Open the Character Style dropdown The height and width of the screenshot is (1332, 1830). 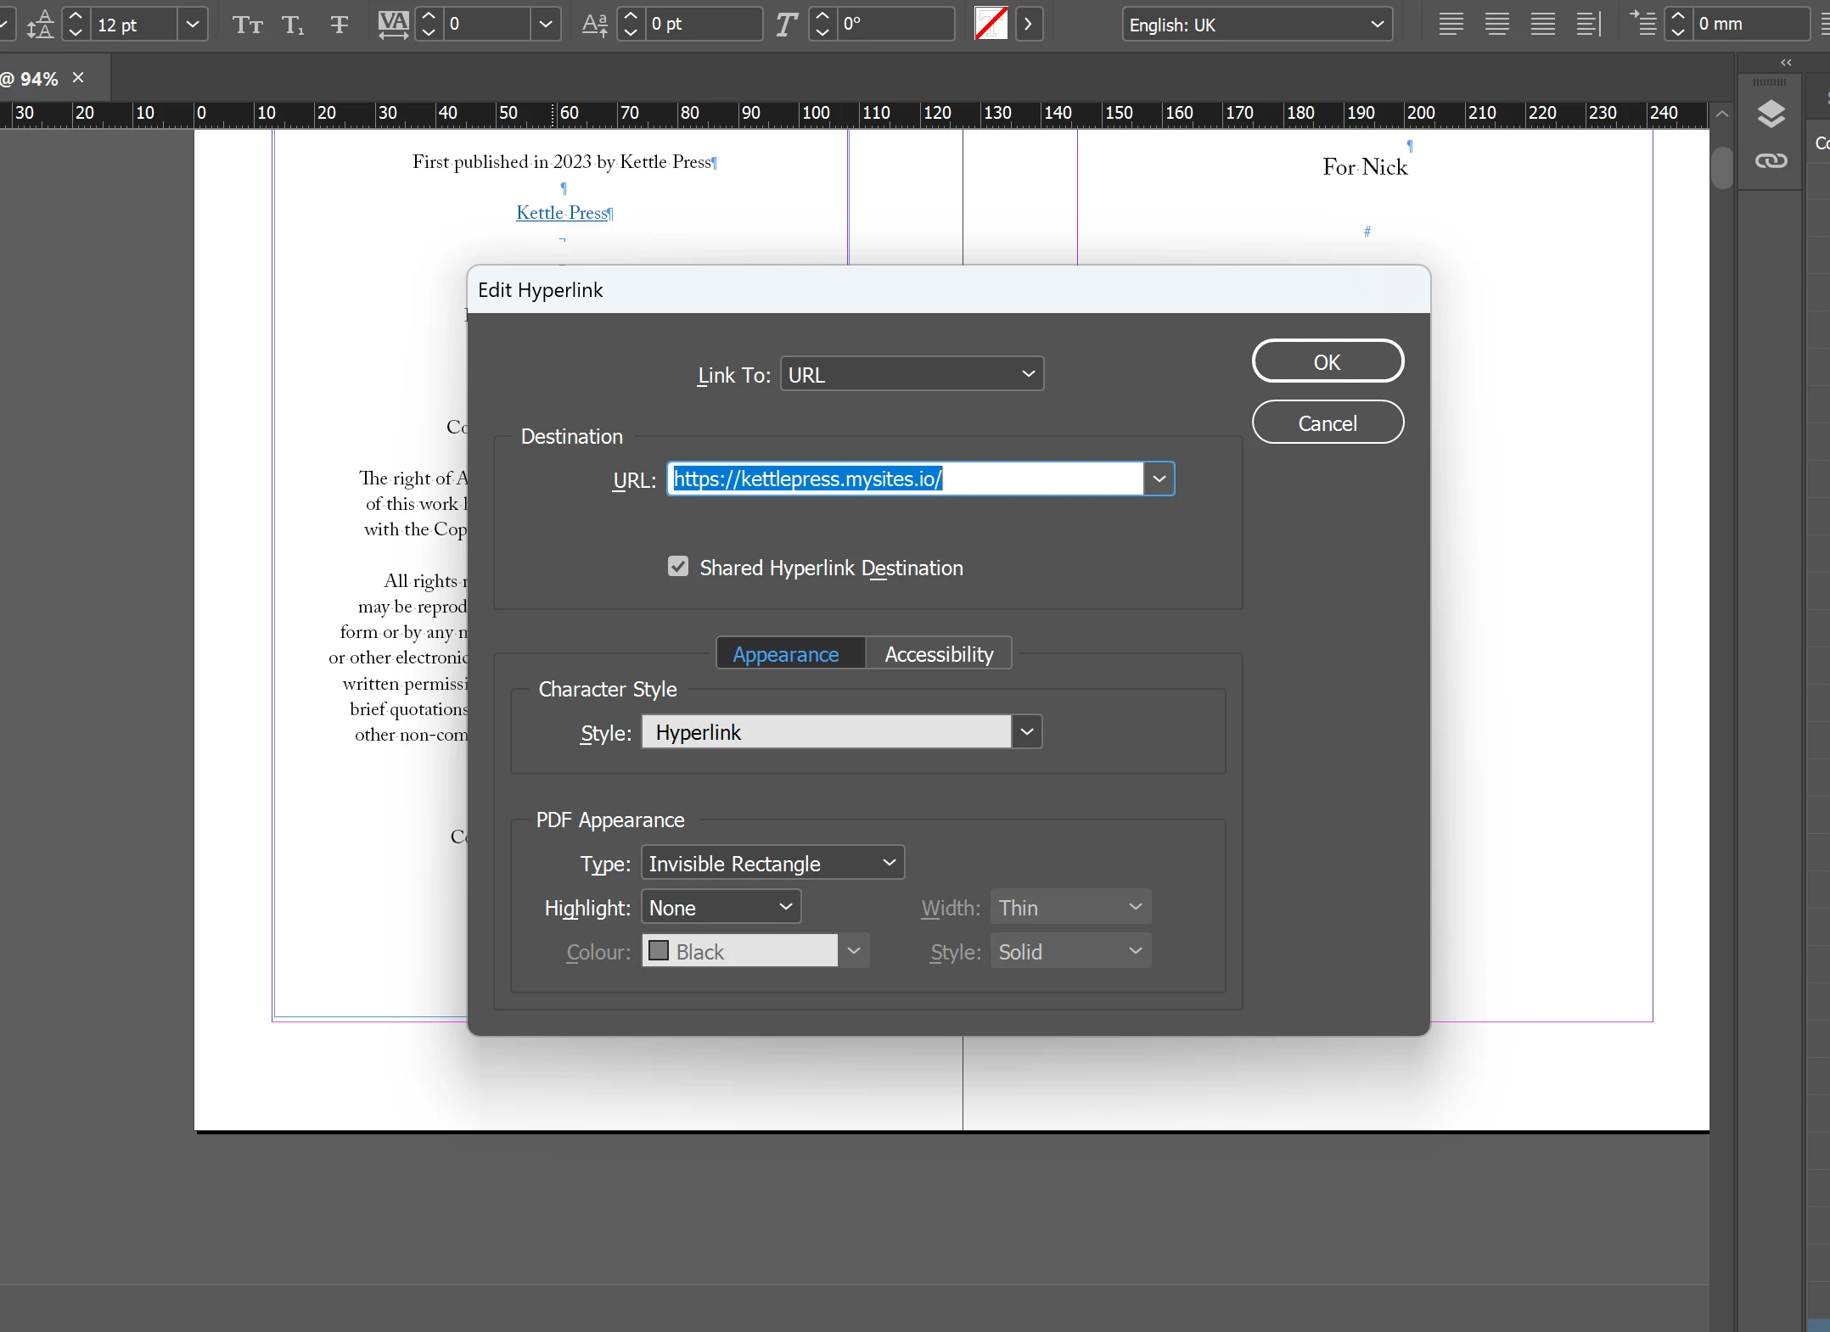[1026, 732]
